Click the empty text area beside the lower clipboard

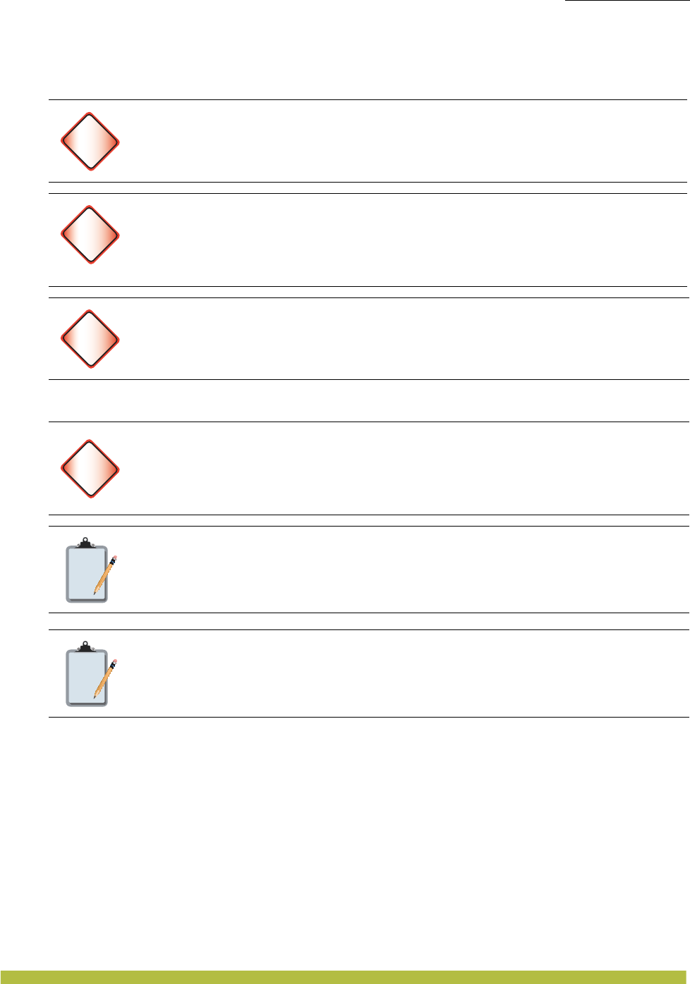click(402, 674)
